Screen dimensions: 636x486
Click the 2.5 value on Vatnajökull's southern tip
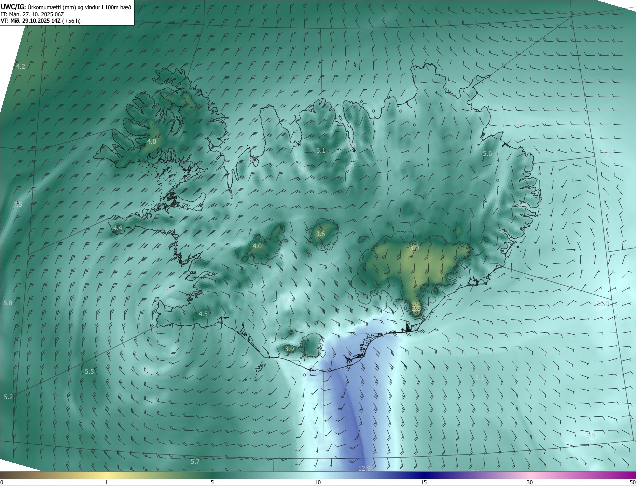(x=416, y=309)
